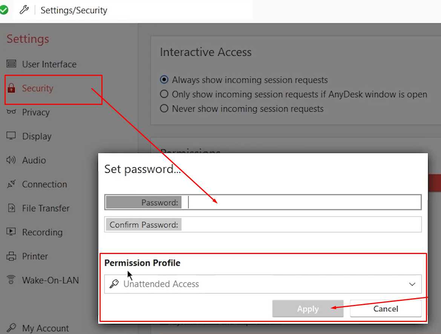Select 'Always show incoming session requests'
Viewport: 441px width, 334px height.
164,80
